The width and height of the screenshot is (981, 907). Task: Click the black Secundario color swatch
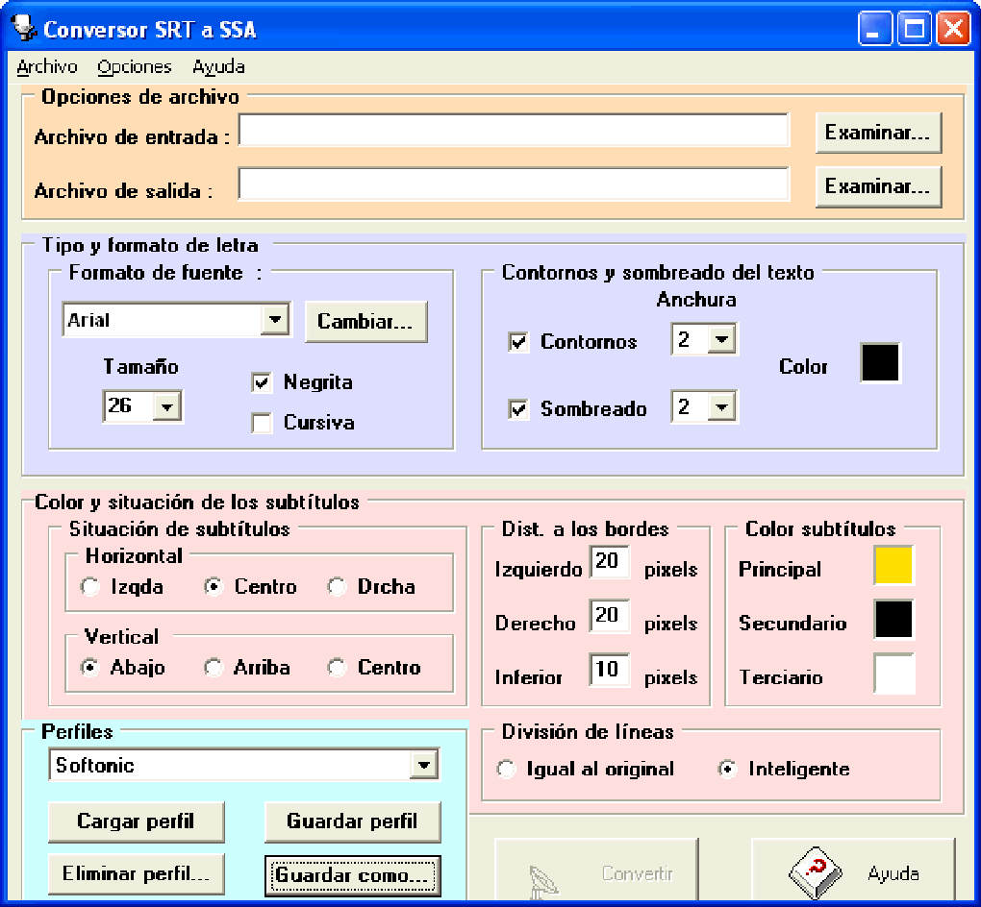[893, 619]
